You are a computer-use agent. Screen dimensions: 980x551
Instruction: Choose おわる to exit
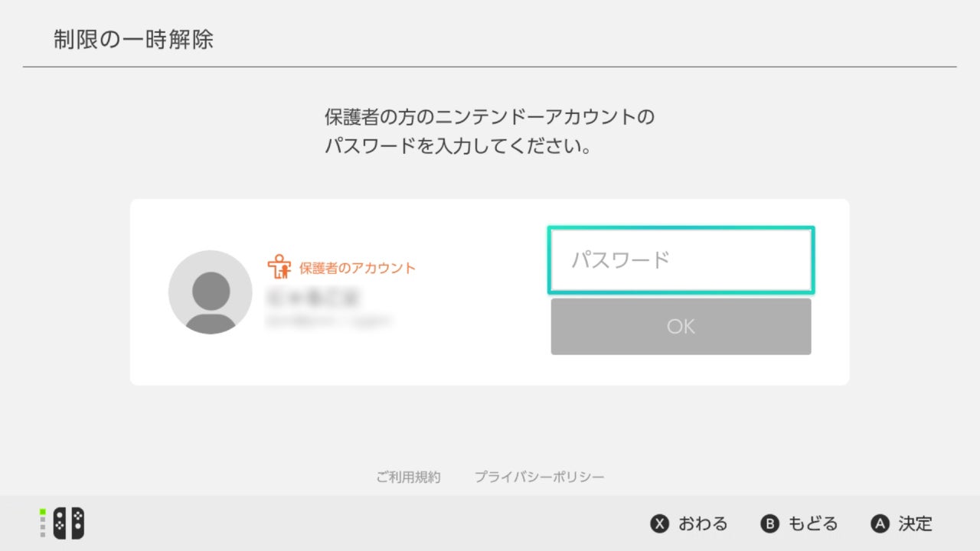(703, 523)
